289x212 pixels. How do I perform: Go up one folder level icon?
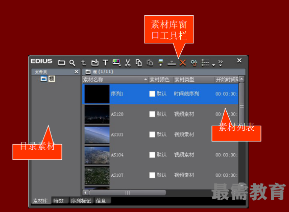pos(84,63)
